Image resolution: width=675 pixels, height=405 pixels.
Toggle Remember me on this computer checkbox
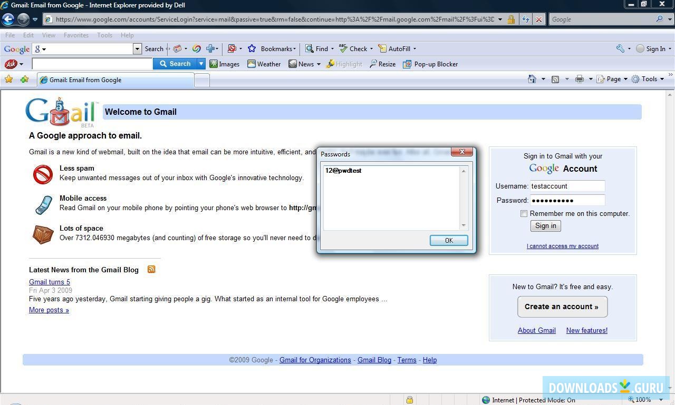524,214
